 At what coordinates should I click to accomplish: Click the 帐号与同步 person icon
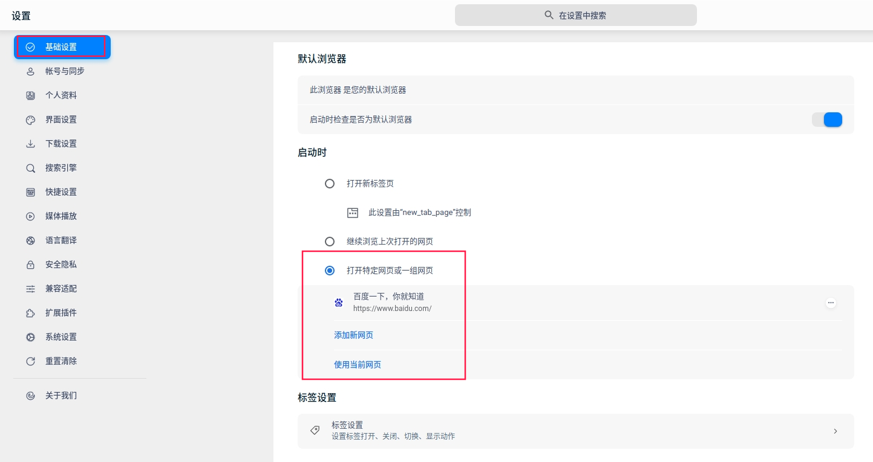tap(30, 71)
